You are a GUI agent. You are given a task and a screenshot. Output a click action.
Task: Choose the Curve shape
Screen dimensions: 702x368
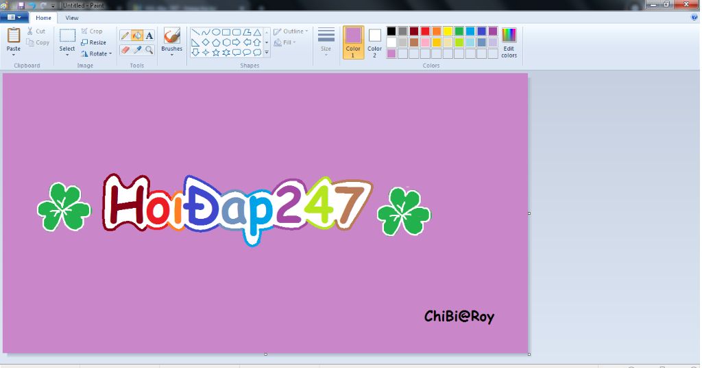[206, 32]
